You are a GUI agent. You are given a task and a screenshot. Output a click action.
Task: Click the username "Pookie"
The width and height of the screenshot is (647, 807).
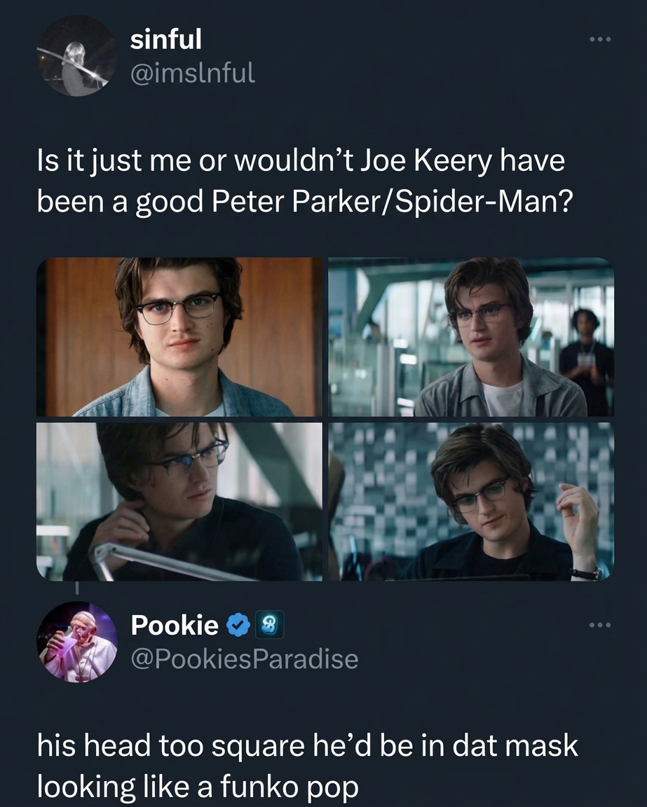tap(174, 626)
